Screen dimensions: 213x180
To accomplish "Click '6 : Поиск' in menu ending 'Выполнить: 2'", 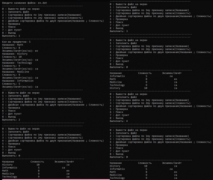I will (x=9, y=111).
